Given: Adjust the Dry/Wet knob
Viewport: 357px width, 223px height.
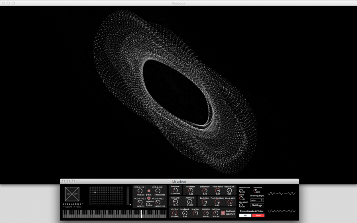Looking at the screenshot, I should (x=195, y=213).
